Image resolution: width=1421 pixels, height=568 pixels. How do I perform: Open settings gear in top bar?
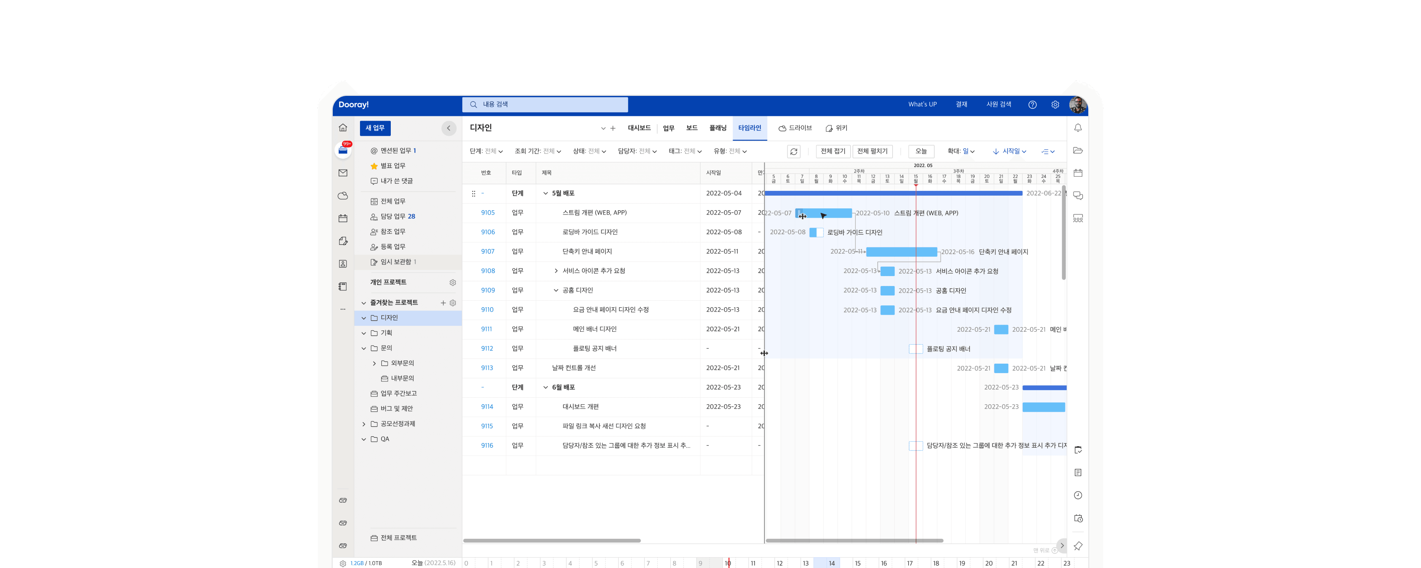(x=1055, y=105)
